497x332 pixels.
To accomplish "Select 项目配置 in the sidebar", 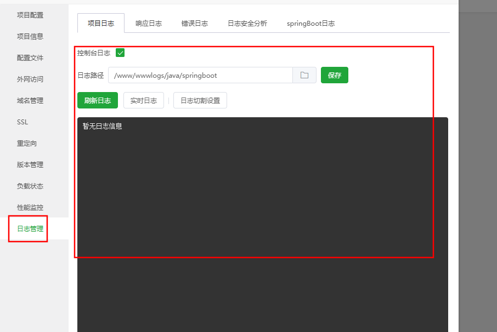I will click(30, 15).
